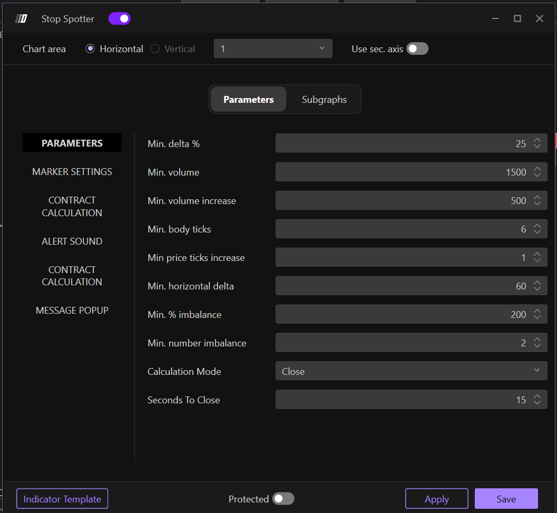Screen dimensions: 557x513
Task: Decrease Min. volume using down arrow
Action: click(x=537, y=175)
